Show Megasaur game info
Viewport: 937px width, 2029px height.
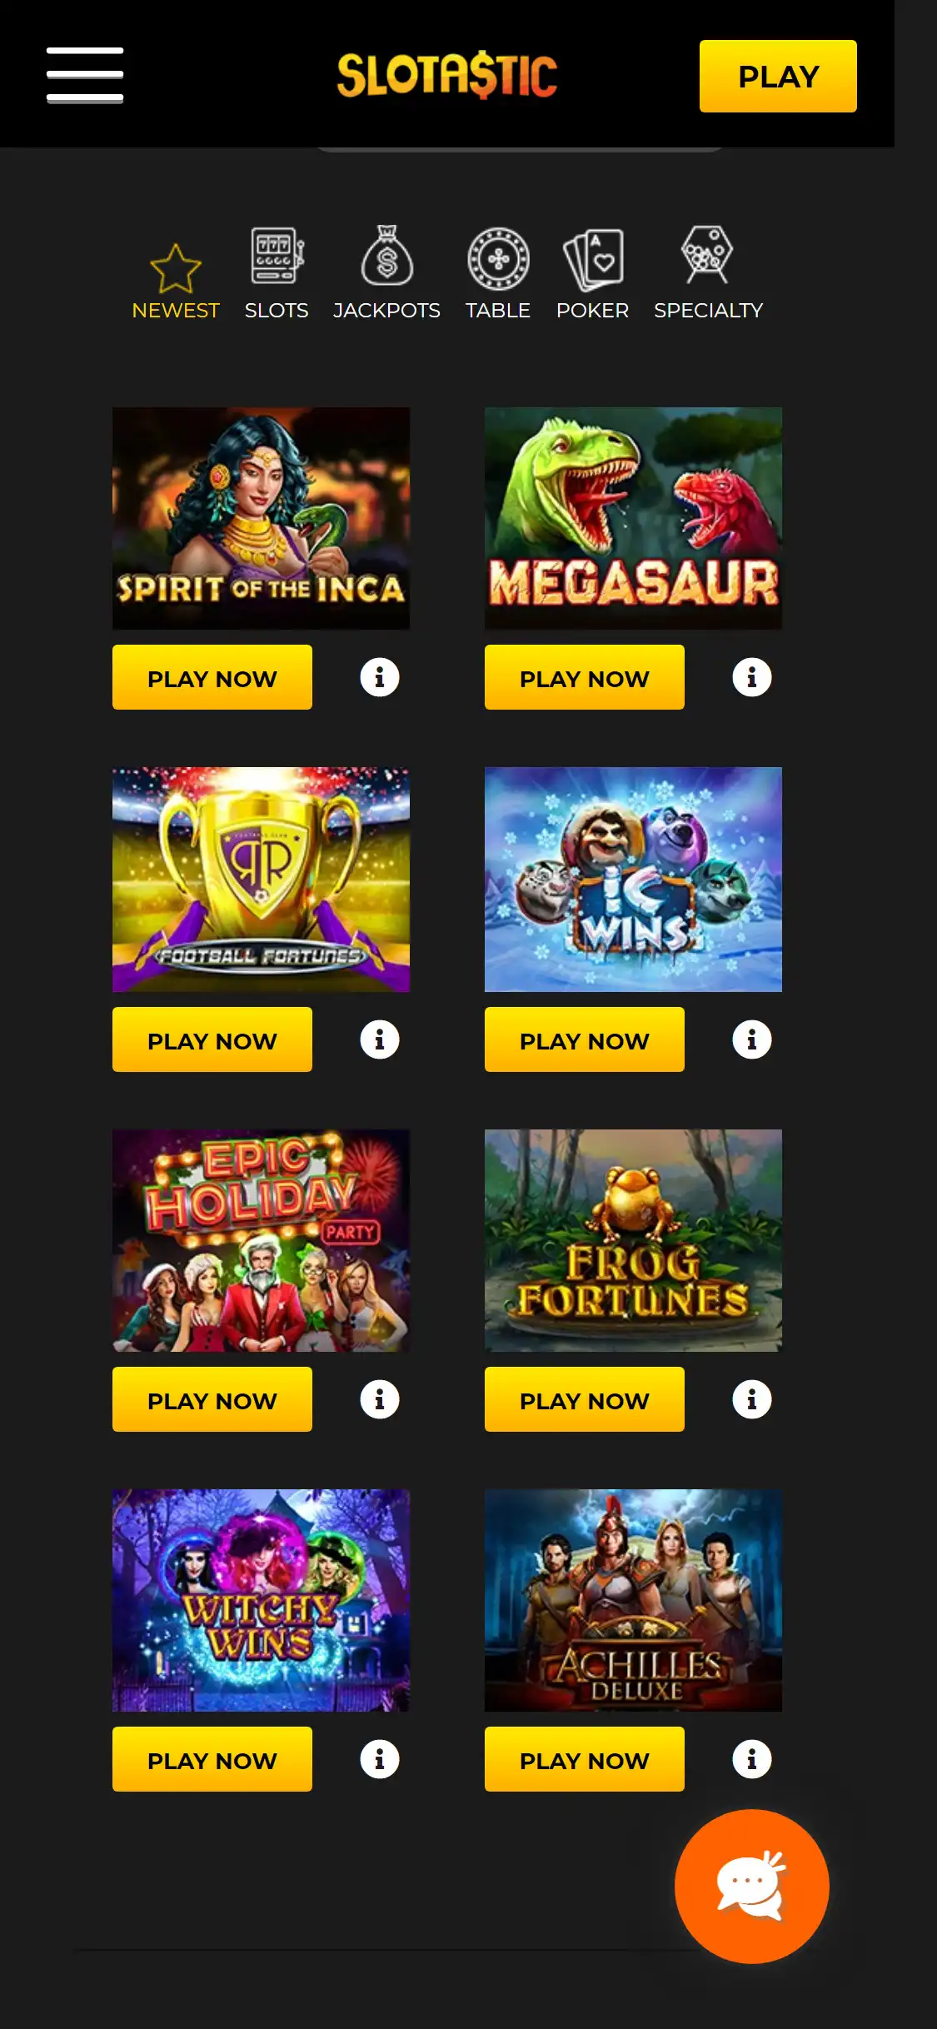click(x=752, y=677)
